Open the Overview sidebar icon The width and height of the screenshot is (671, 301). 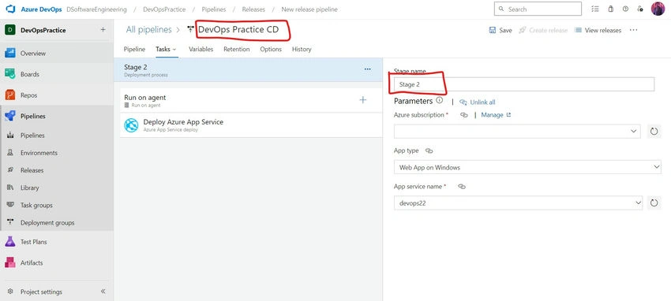(x=10, y=54)
